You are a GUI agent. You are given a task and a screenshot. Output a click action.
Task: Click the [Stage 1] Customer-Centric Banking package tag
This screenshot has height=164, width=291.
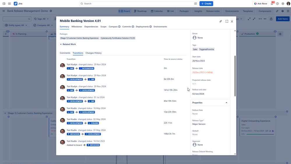tap(80, 38)
